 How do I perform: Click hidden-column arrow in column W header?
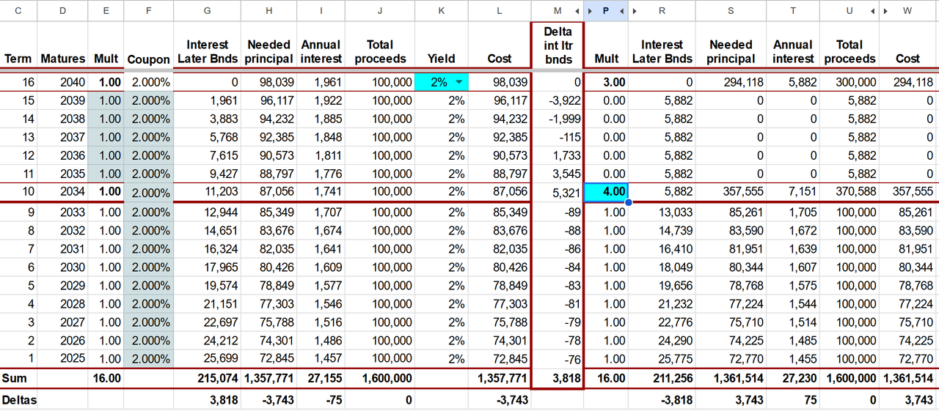[886, 11]
